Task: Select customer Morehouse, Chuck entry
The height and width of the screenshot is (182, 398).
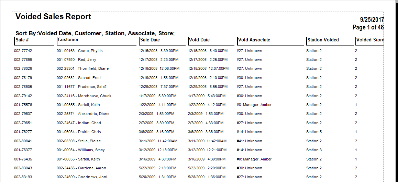Action: click(84, 96)
